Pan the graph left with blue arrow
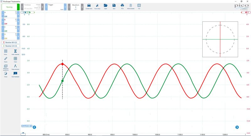The width and height of the screenshot is (251, 136). pos(35,127)
